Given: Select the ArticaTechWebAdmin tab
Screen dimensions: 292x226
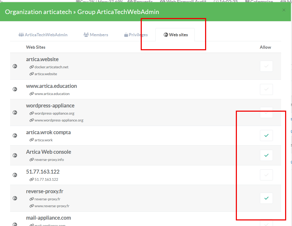Looking at the screenshot, I should coord(43,35).
